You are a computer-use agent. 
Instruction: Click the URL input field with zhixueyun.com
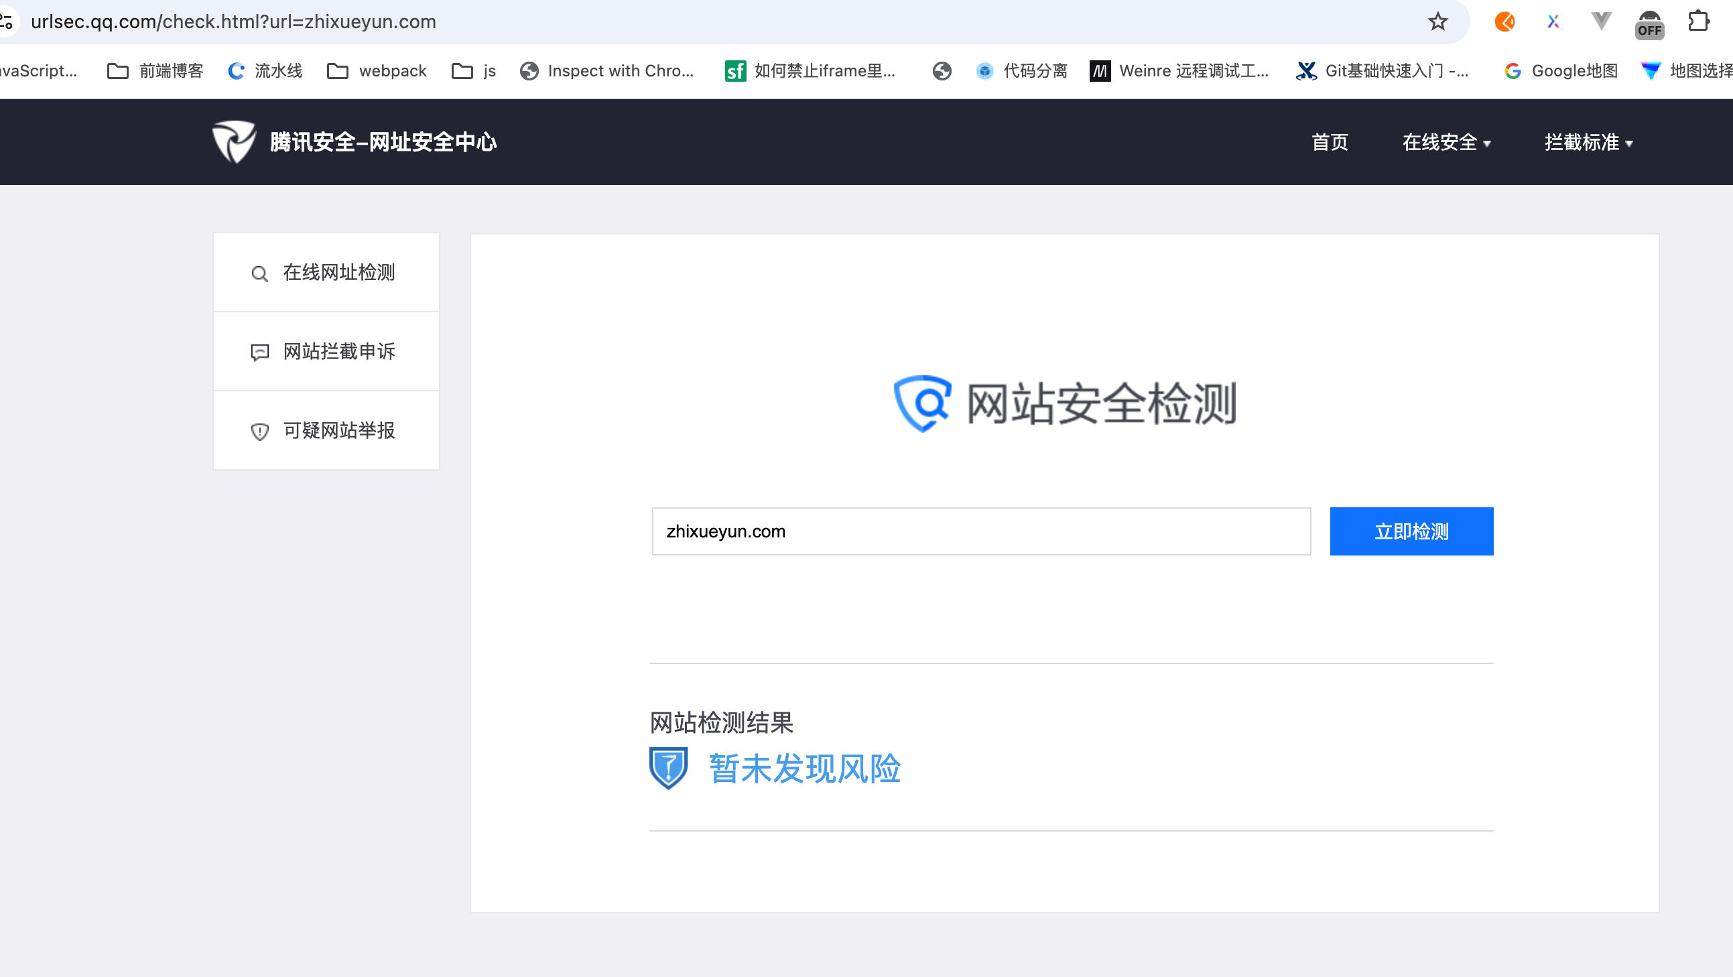point(981,531)
